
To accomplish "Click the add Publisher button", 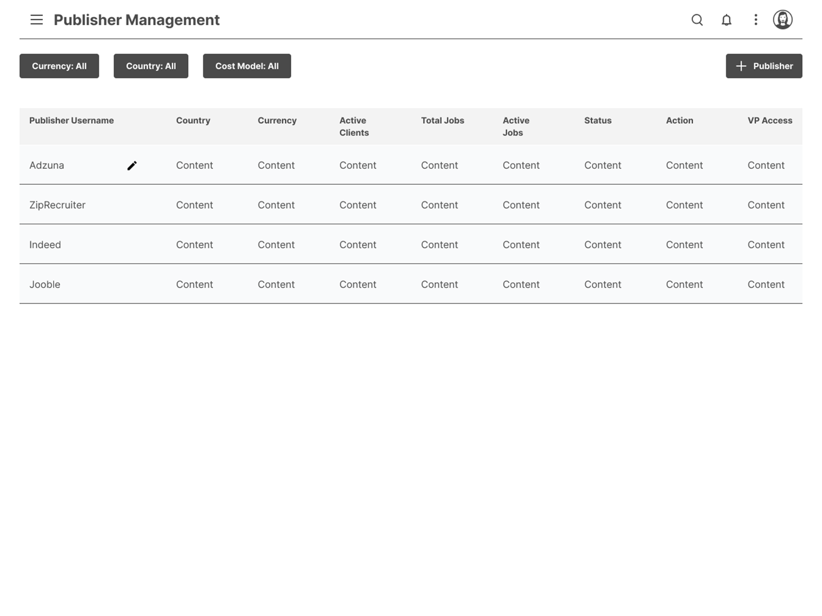I will click(764, 66).
